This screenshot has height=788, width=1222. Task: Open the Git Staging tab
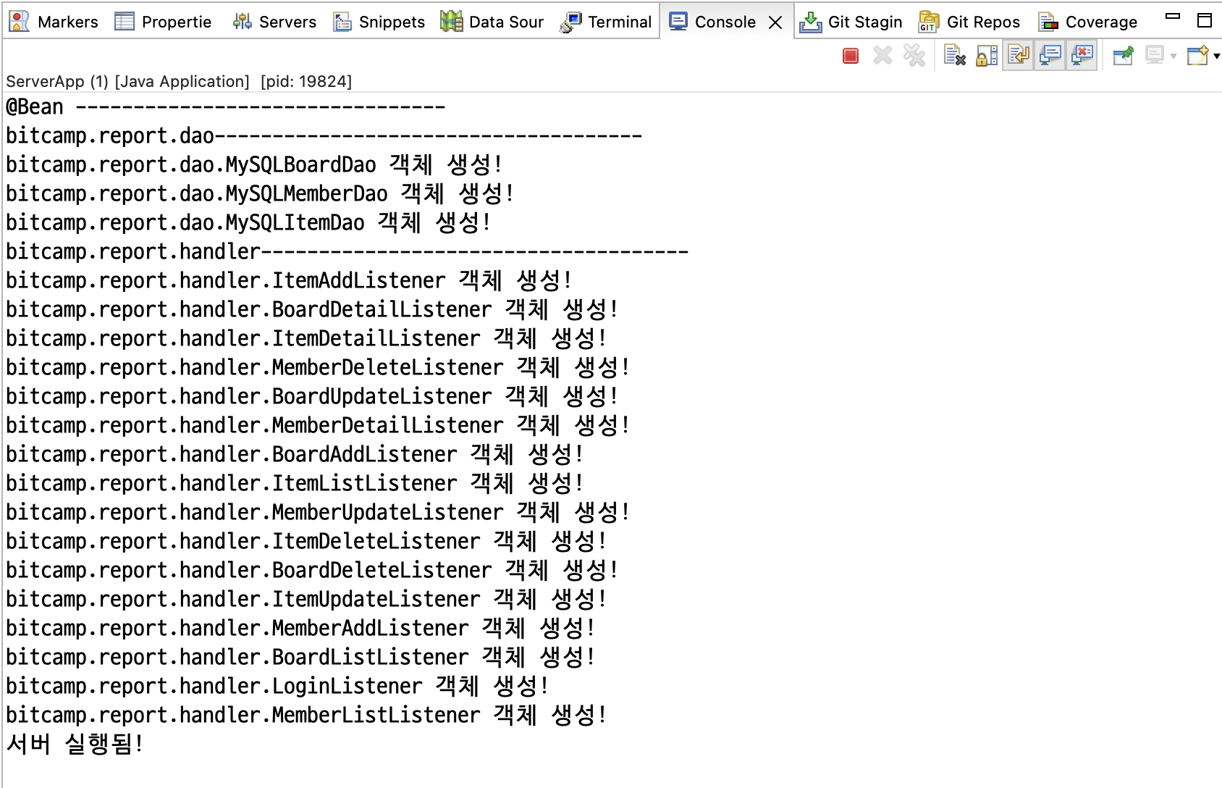851,22
